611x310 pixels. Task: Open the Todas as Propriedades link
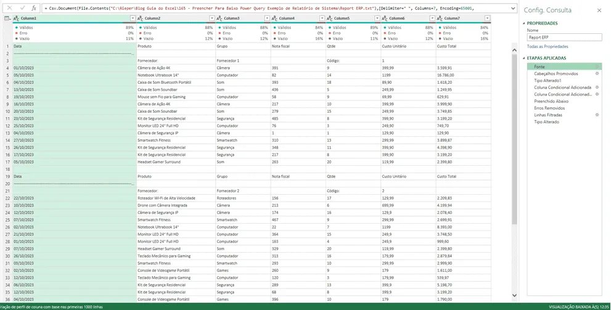coord(547,46)
